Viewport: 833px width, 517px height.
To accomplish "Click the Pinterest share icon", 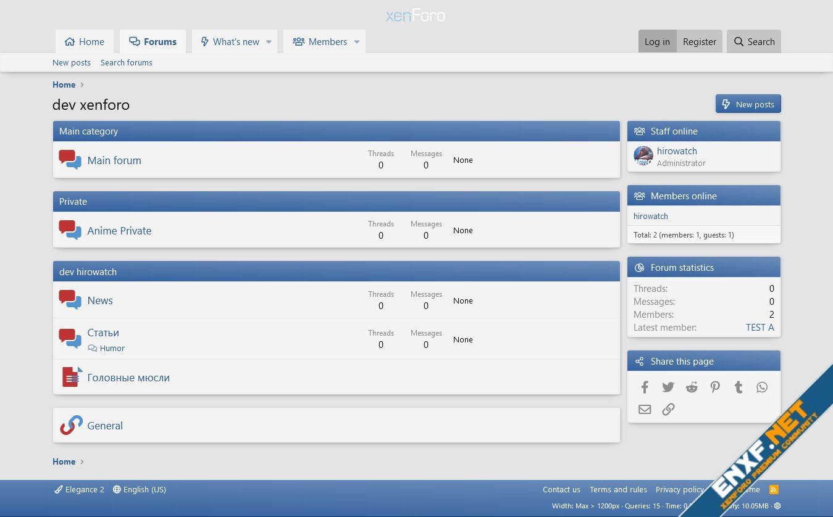I will pyautogui.click(x=715, y=387).
